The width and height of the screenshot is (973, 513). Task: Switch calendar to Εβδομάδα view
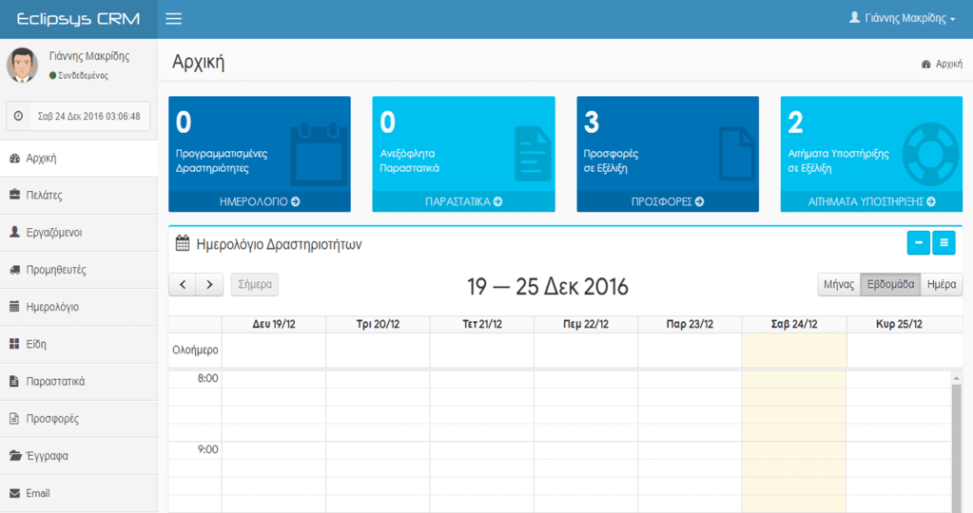pyautogui.click(x=890, y=284)
